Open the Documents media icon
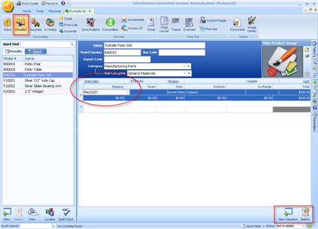The width and height of the screenshot is (318, 229). (237, 25)
